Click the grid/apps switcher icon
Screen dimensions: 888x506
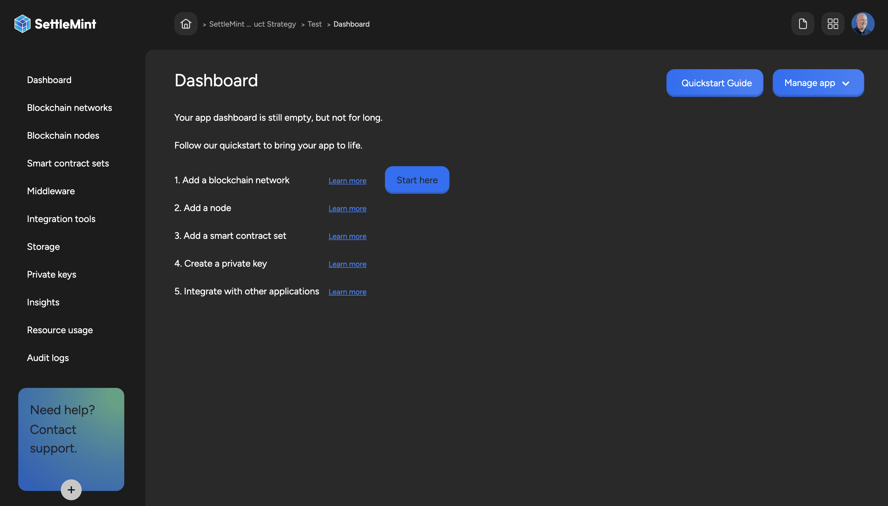pos(833,23)
